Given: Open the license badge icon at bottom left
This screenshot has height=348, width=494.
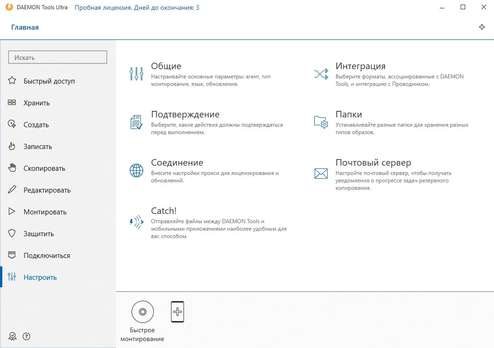Looking at the screenshot, I should click(13, 336).
